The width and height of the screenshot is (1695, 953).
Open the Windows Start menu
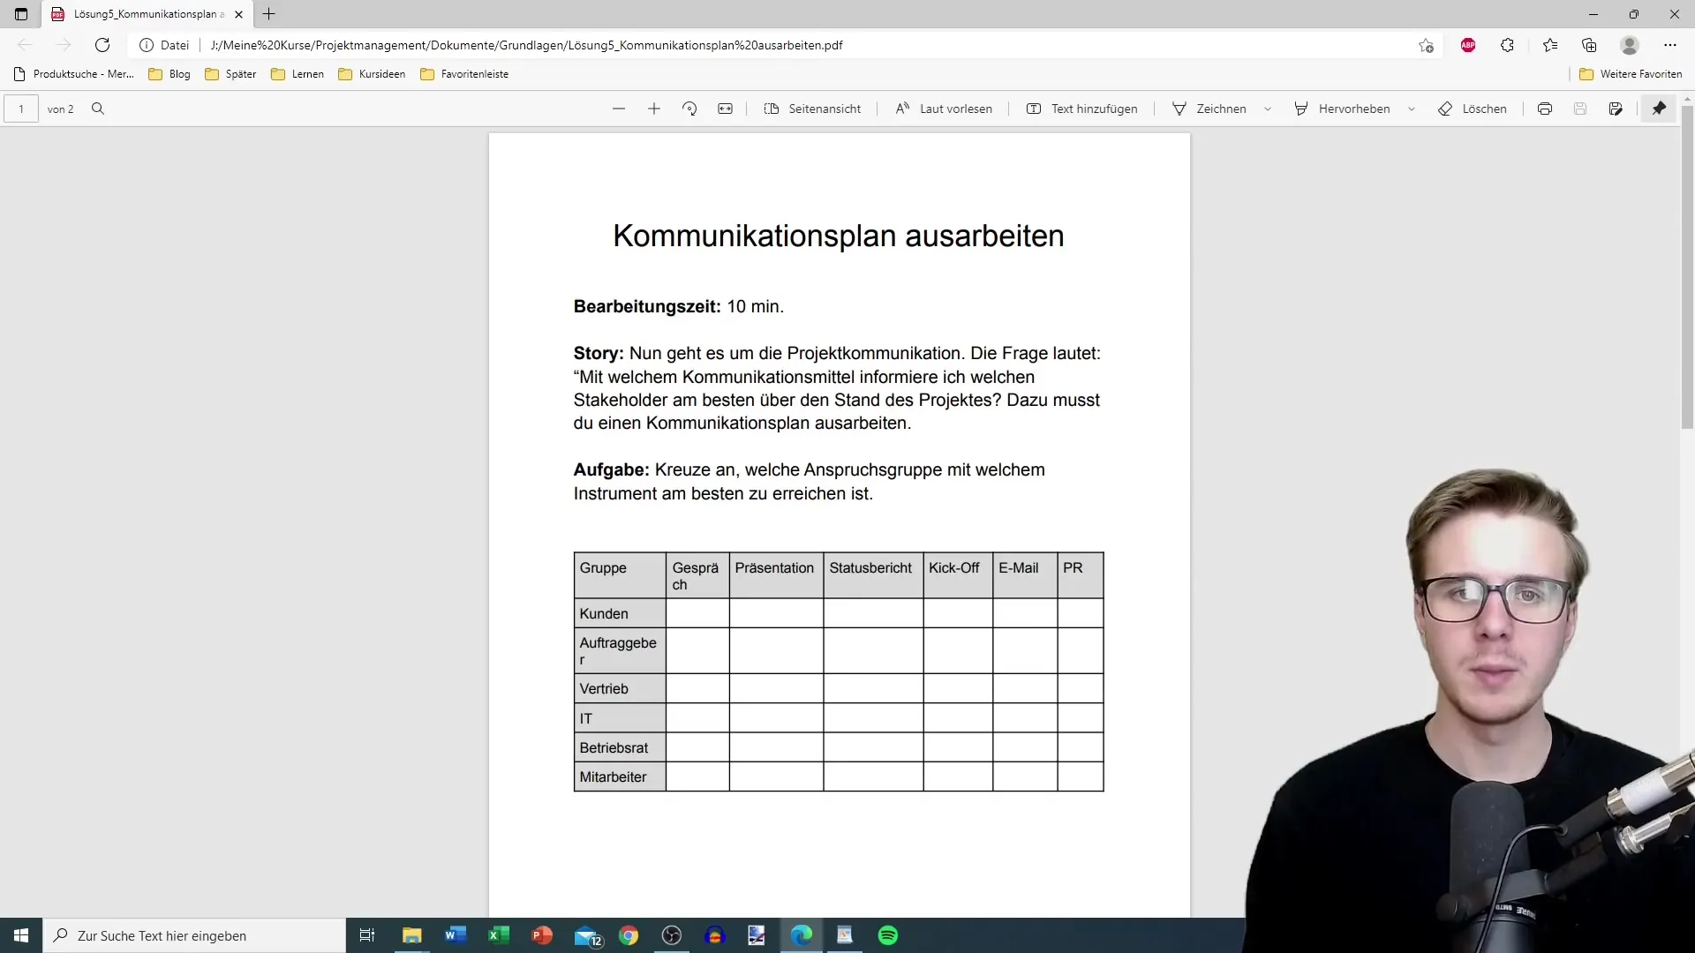(21, 935)
